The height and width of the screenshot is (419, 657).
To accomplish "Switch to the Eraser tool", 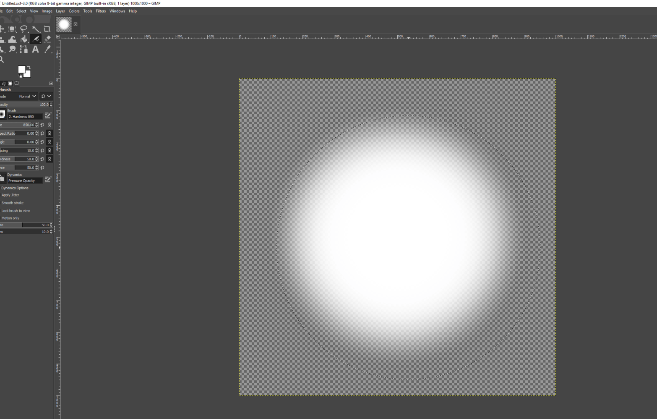I will tap(47, 39).
